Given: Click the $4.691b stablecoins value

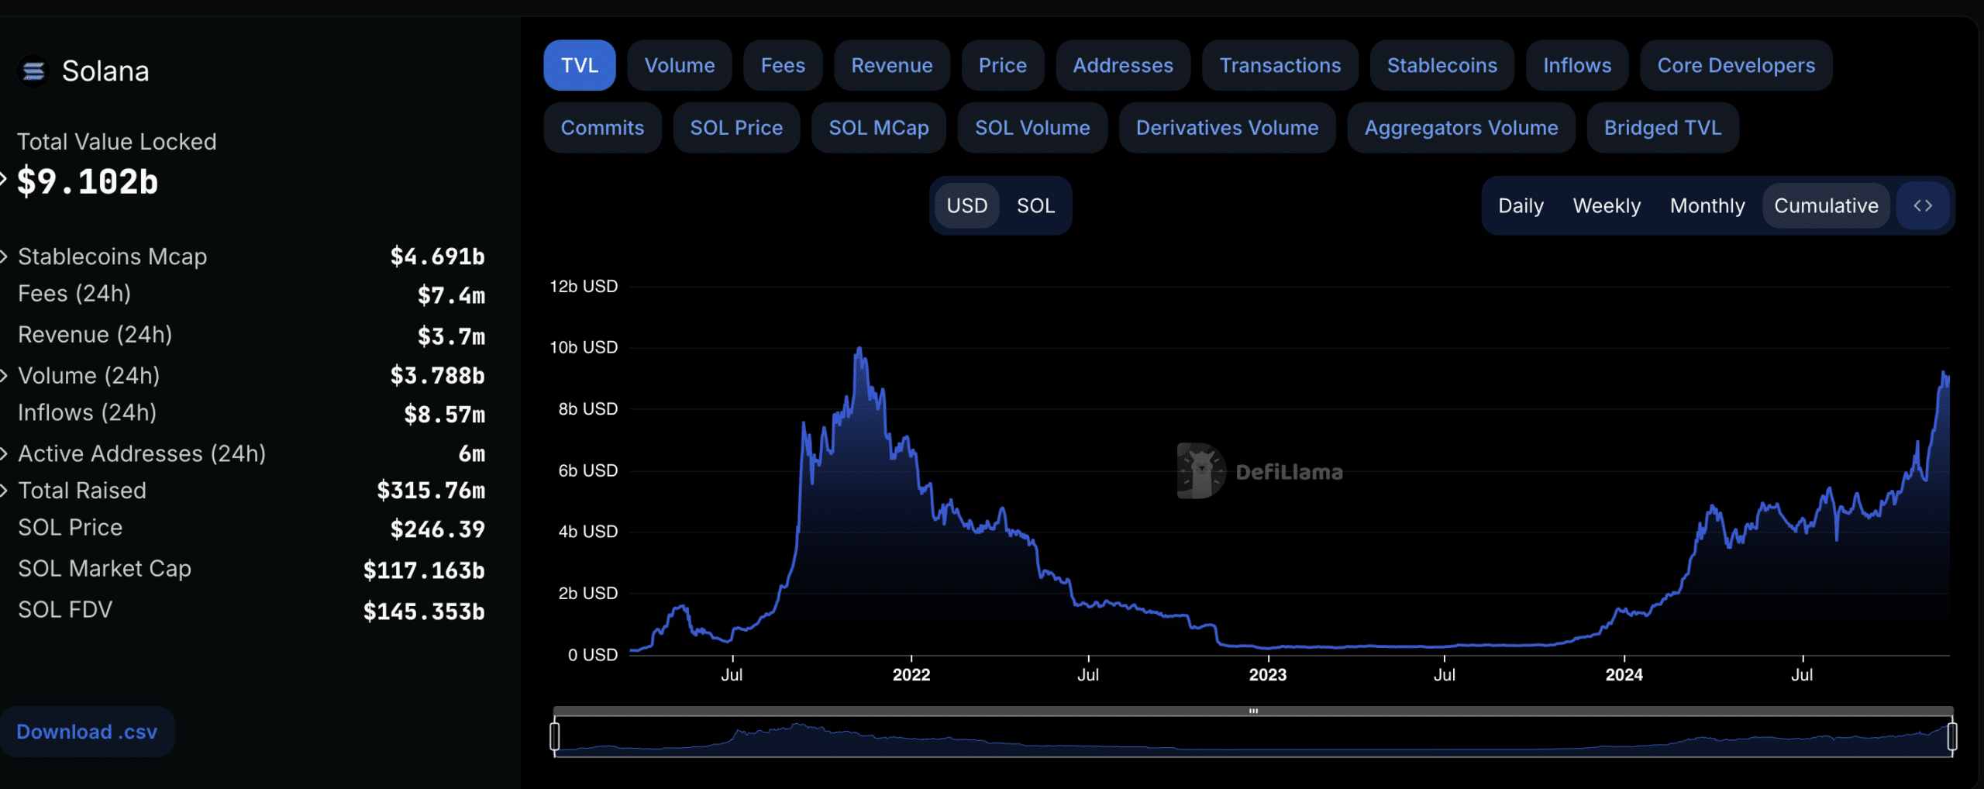Looking at the screenshot, I should [x=437, y=257].
